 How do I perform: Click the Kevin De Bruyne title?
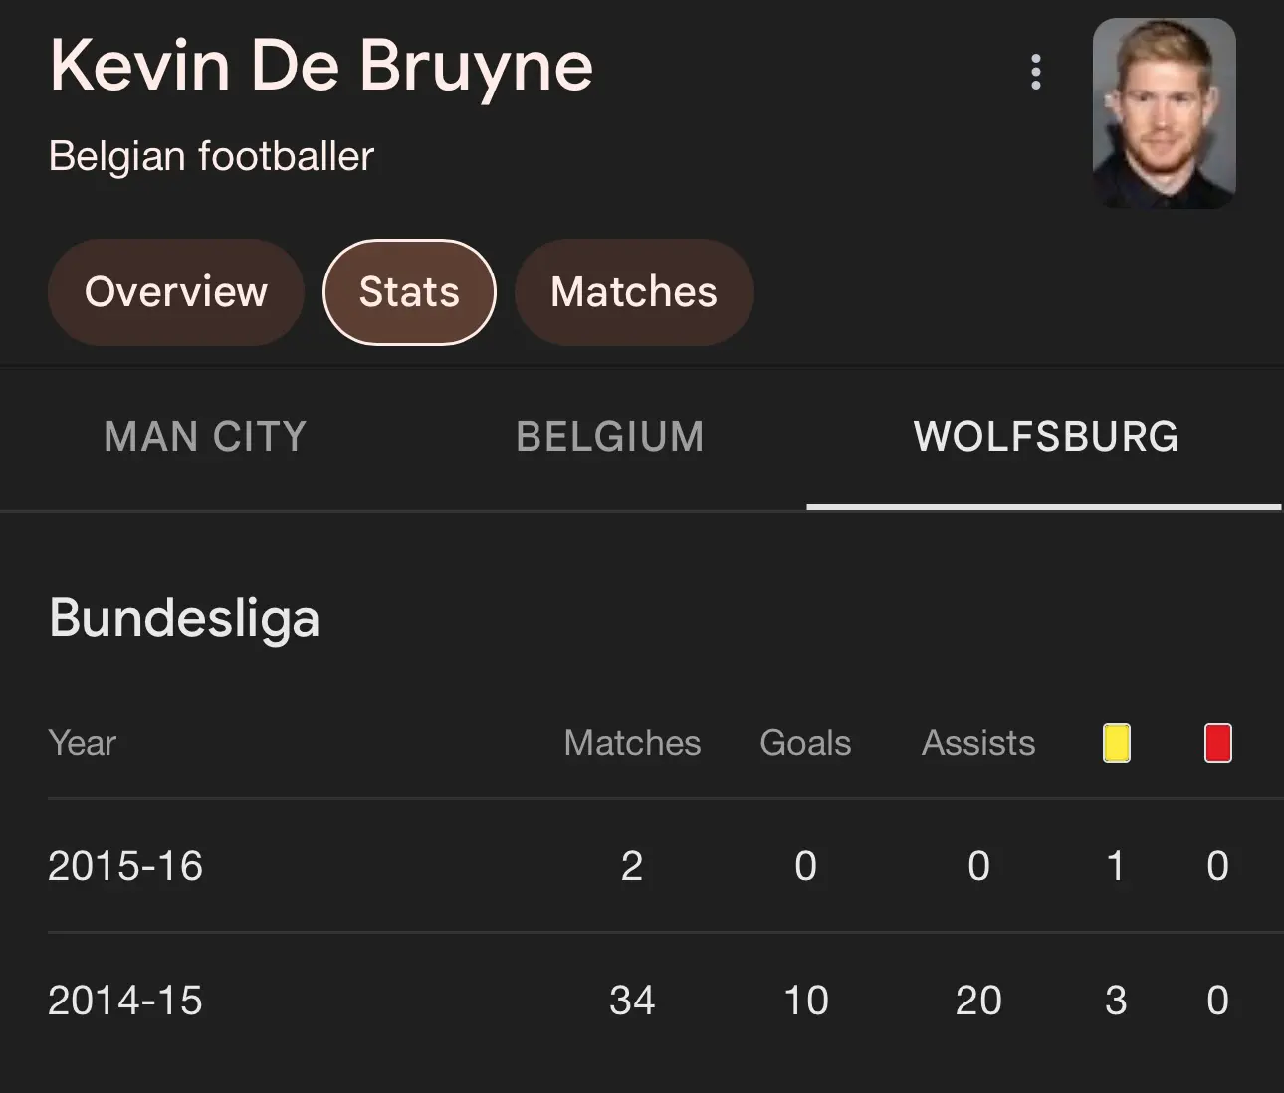tap(321, 66)
